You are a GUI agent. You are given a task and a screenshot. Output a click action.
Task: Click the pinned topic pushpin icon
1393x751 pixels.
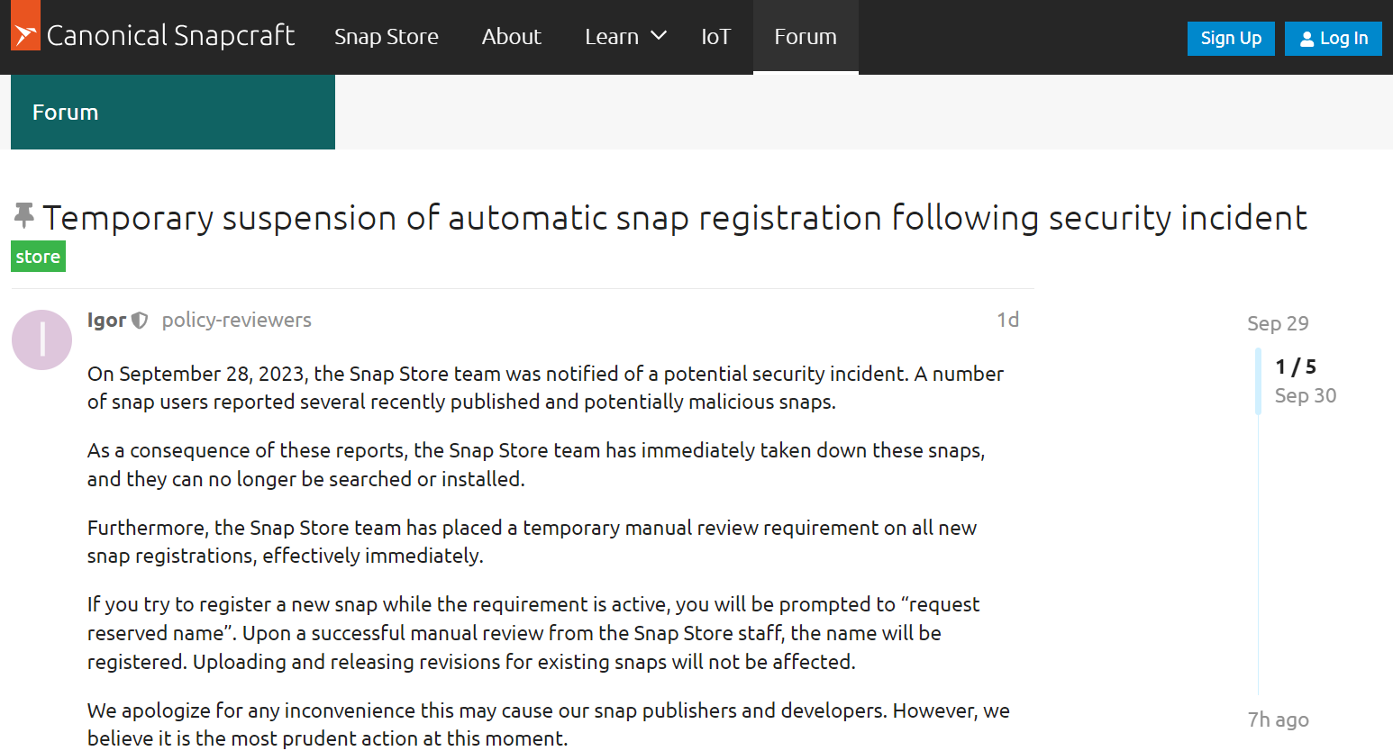23,216
